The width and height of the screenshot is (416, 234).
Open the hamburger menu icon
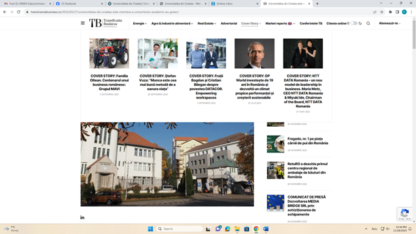(83, 23)
